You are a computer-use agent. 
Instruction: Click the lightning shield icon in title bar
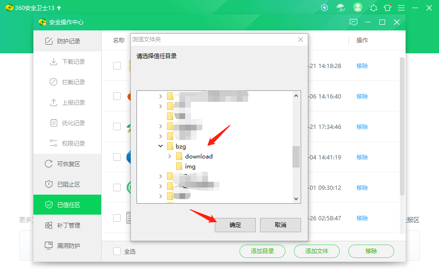click(324, 8)
